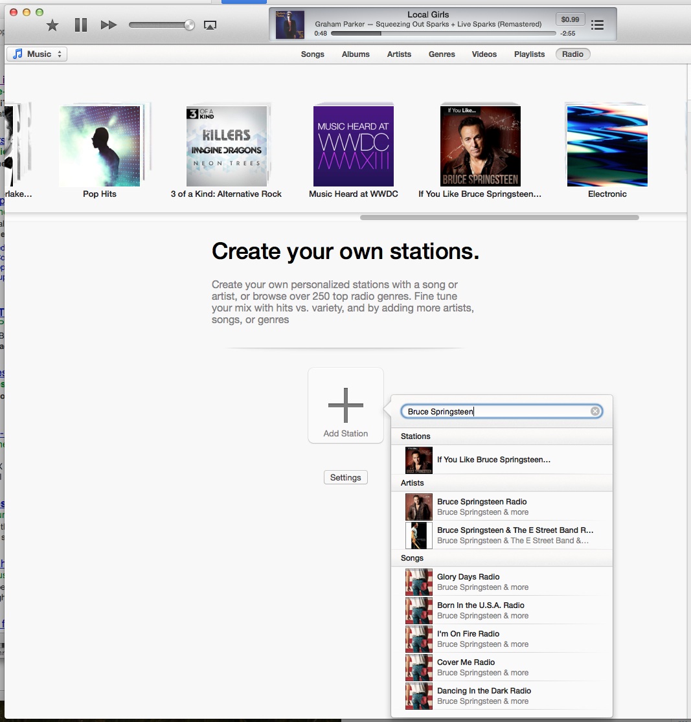Image resolution: width=691 pixels, height=722 pixels.
Task: Open the Genres tab
Action: 442,54
